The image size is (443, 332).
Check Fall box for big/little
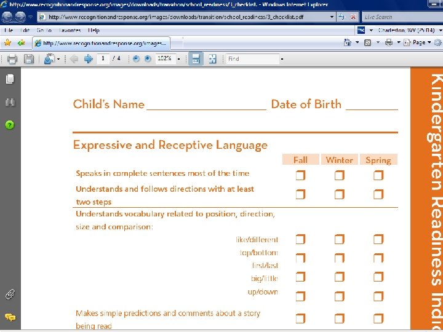tap(300, 277)
